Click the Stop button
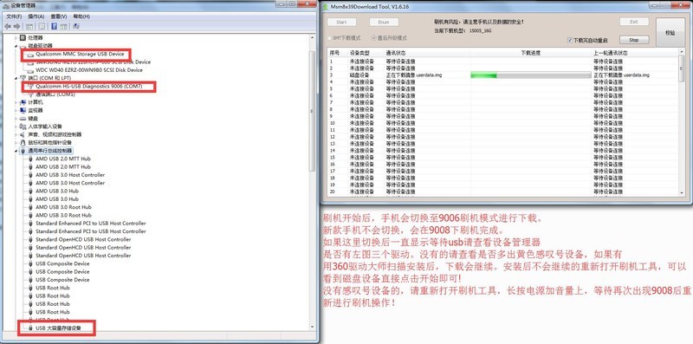 [634, 40]
